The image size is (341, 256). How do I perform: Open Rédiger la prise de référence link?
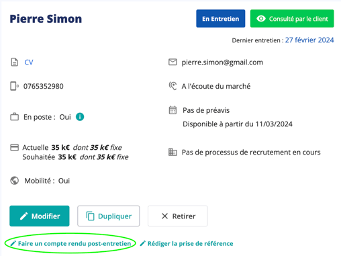(187, 243)
